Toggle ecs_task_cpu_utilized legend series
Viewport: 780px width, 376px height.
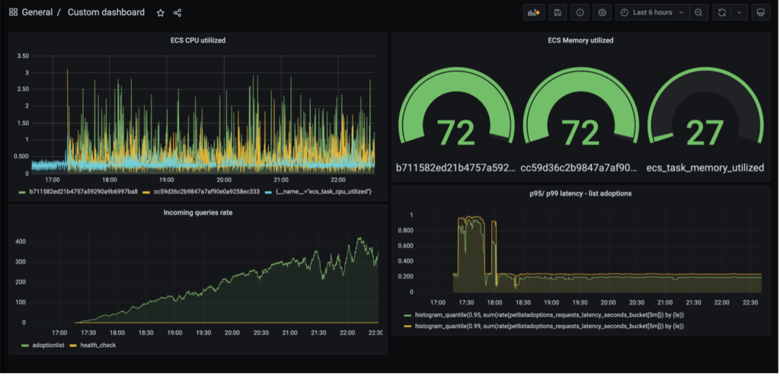(324, 192)
